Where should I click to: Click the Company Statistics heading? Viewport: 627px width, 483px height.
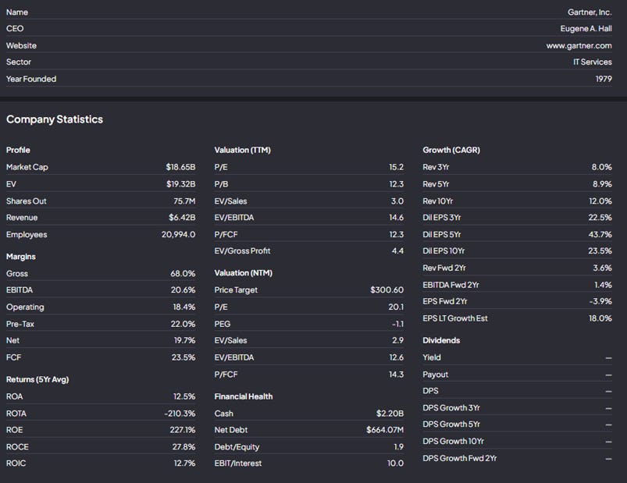[x=55, y=119]
